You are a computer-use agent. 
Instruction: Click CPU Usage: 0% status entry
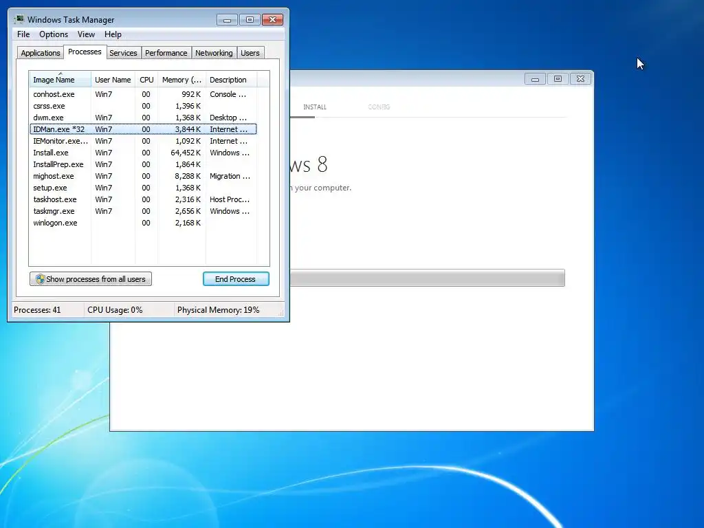pyautogui.click(x=115, y=310)
